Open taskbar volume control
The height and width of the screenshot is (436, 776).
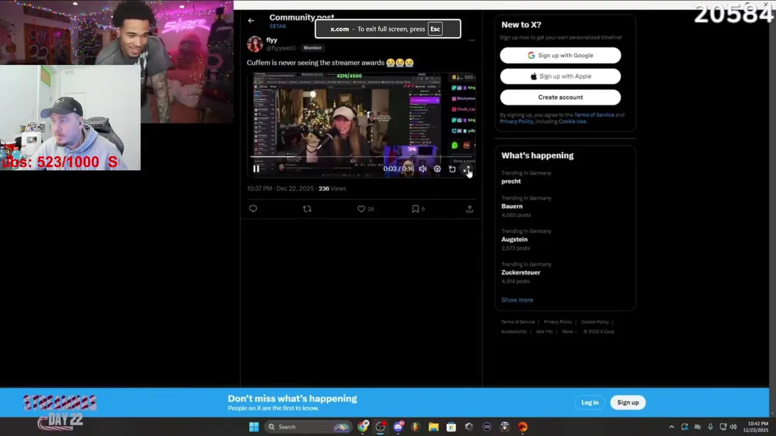(733, 427)
